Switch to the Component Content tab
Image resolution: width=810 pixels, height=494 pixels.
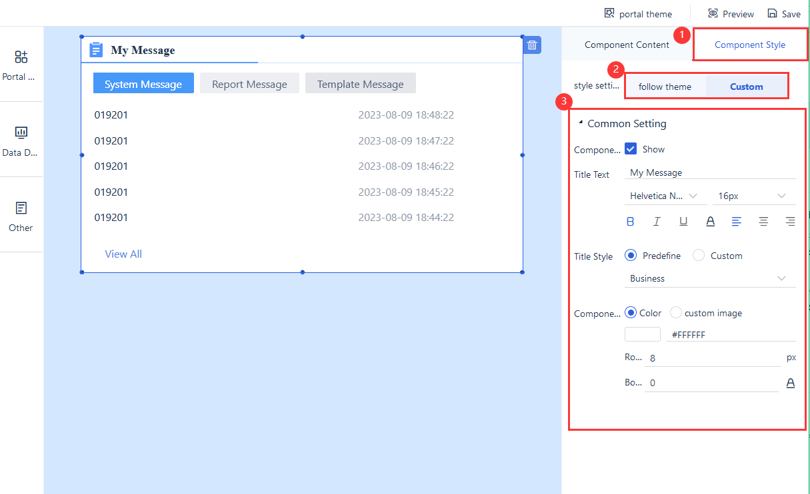coord(627,45)
